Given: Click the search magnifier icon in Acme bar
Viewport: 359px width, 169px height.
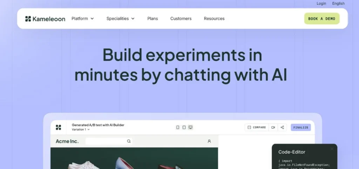Looking at the screenshot, I should click(x=129, y=141).
